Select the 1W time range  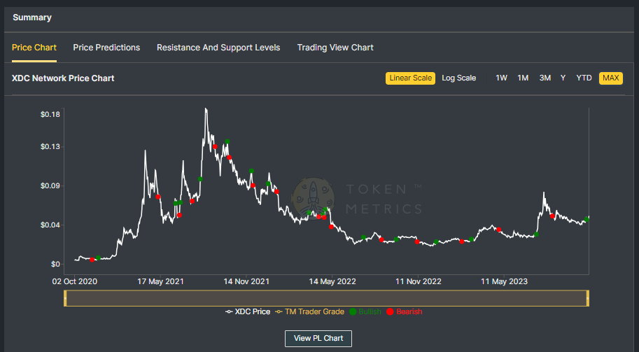pos(501,78)
